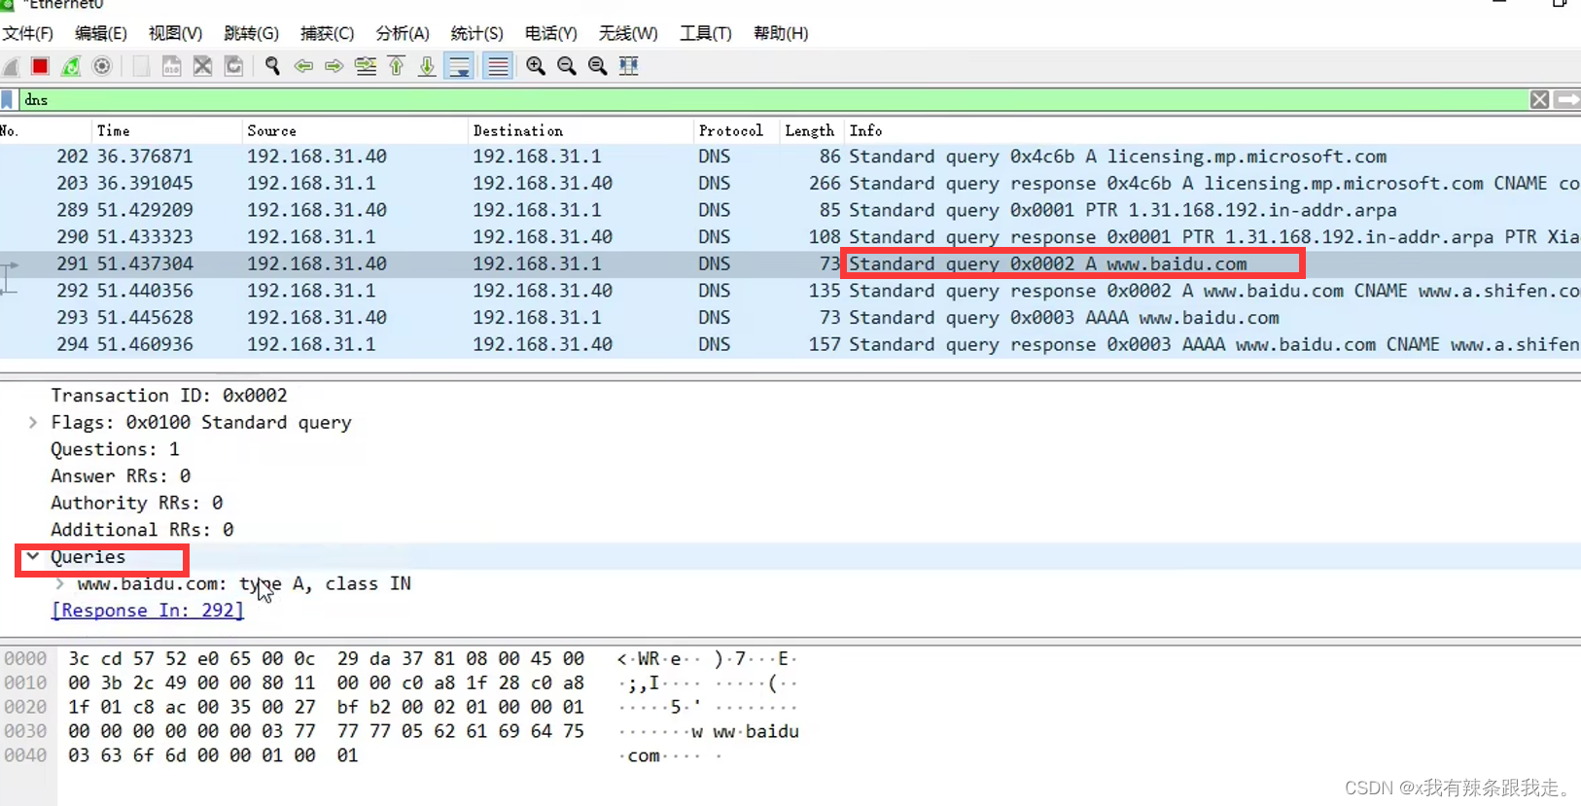Reload the capture file icon

pos(234,66)
